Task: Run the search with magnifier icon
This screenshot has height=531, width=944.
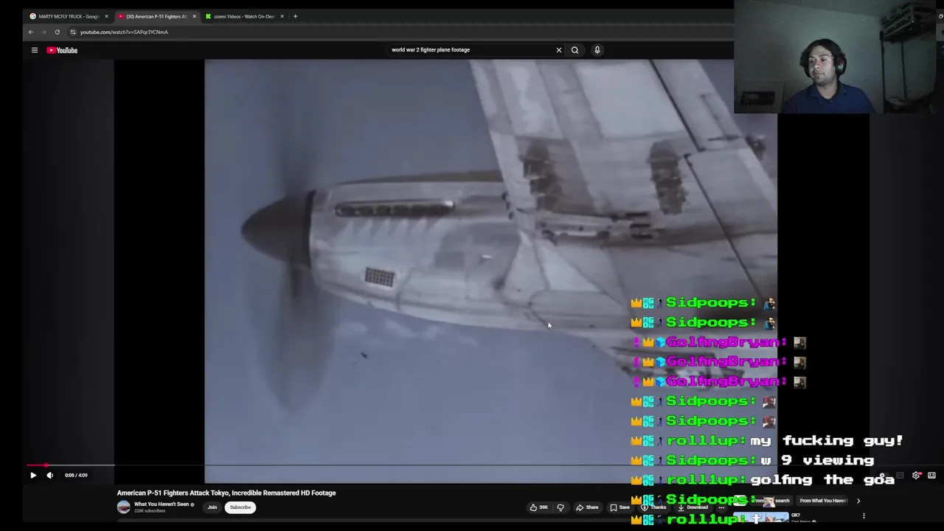Action: pos(575,50)
